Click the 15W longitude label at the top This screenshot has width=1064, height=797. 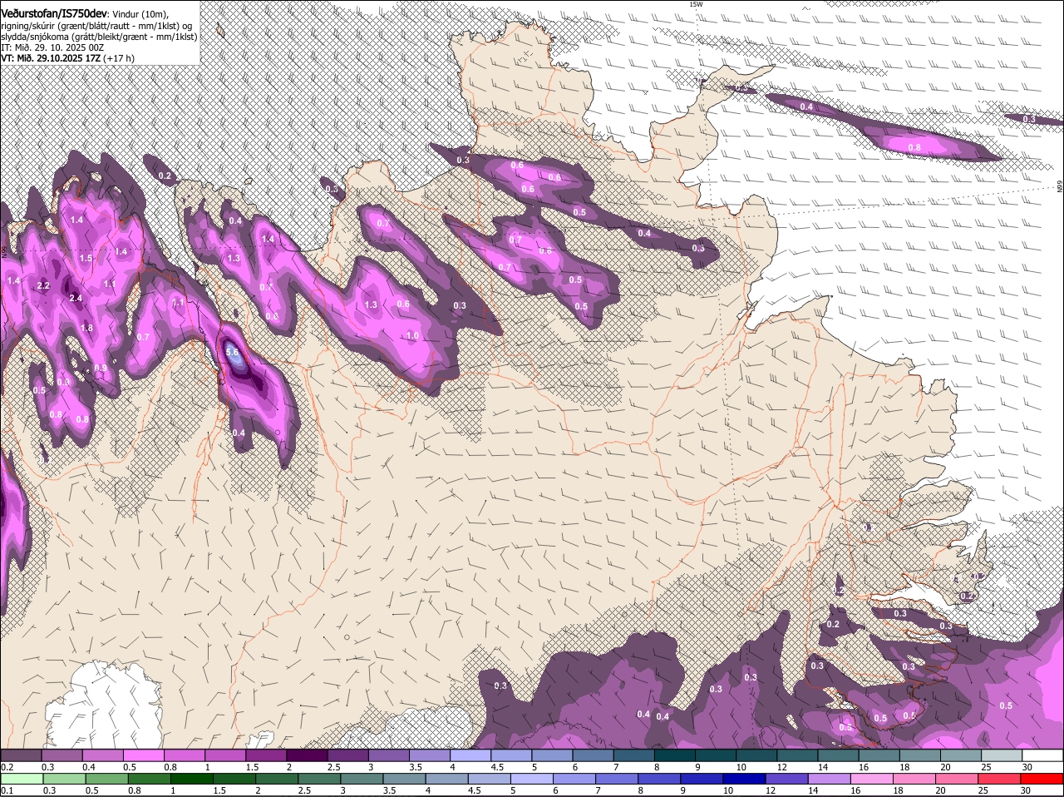tap(696, 4)
